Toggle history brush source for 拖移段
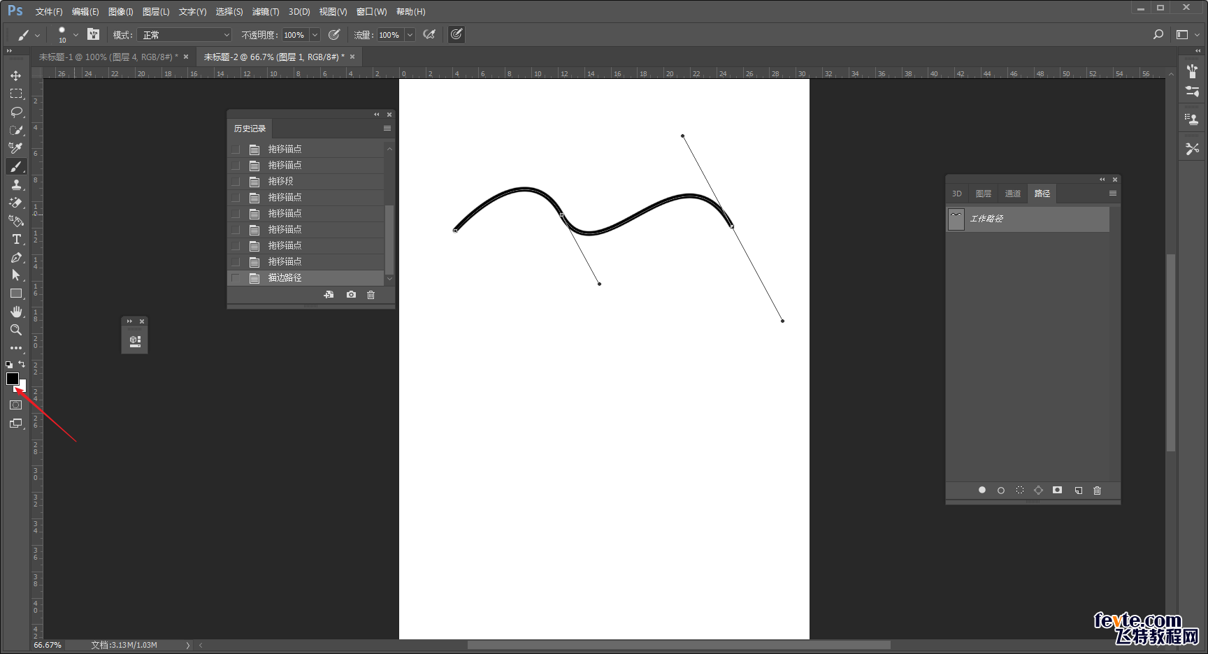The width and height of the screenshot is (1208, 654). (x=236, y=182)
